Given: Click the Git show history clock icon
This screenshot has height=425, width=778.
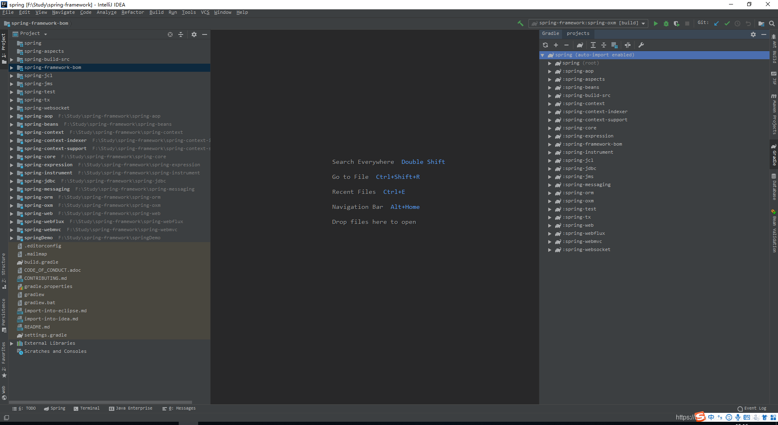Looking at the screenshot, I should tap(737, 24).
